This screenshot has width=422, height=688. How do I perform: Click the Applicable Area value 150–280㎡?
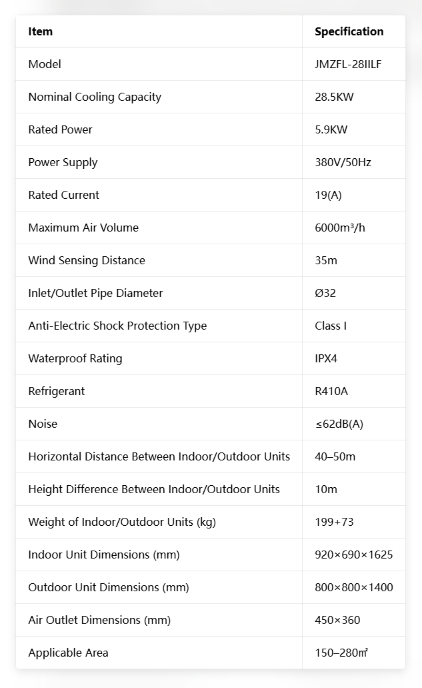[x=341, y=653]
